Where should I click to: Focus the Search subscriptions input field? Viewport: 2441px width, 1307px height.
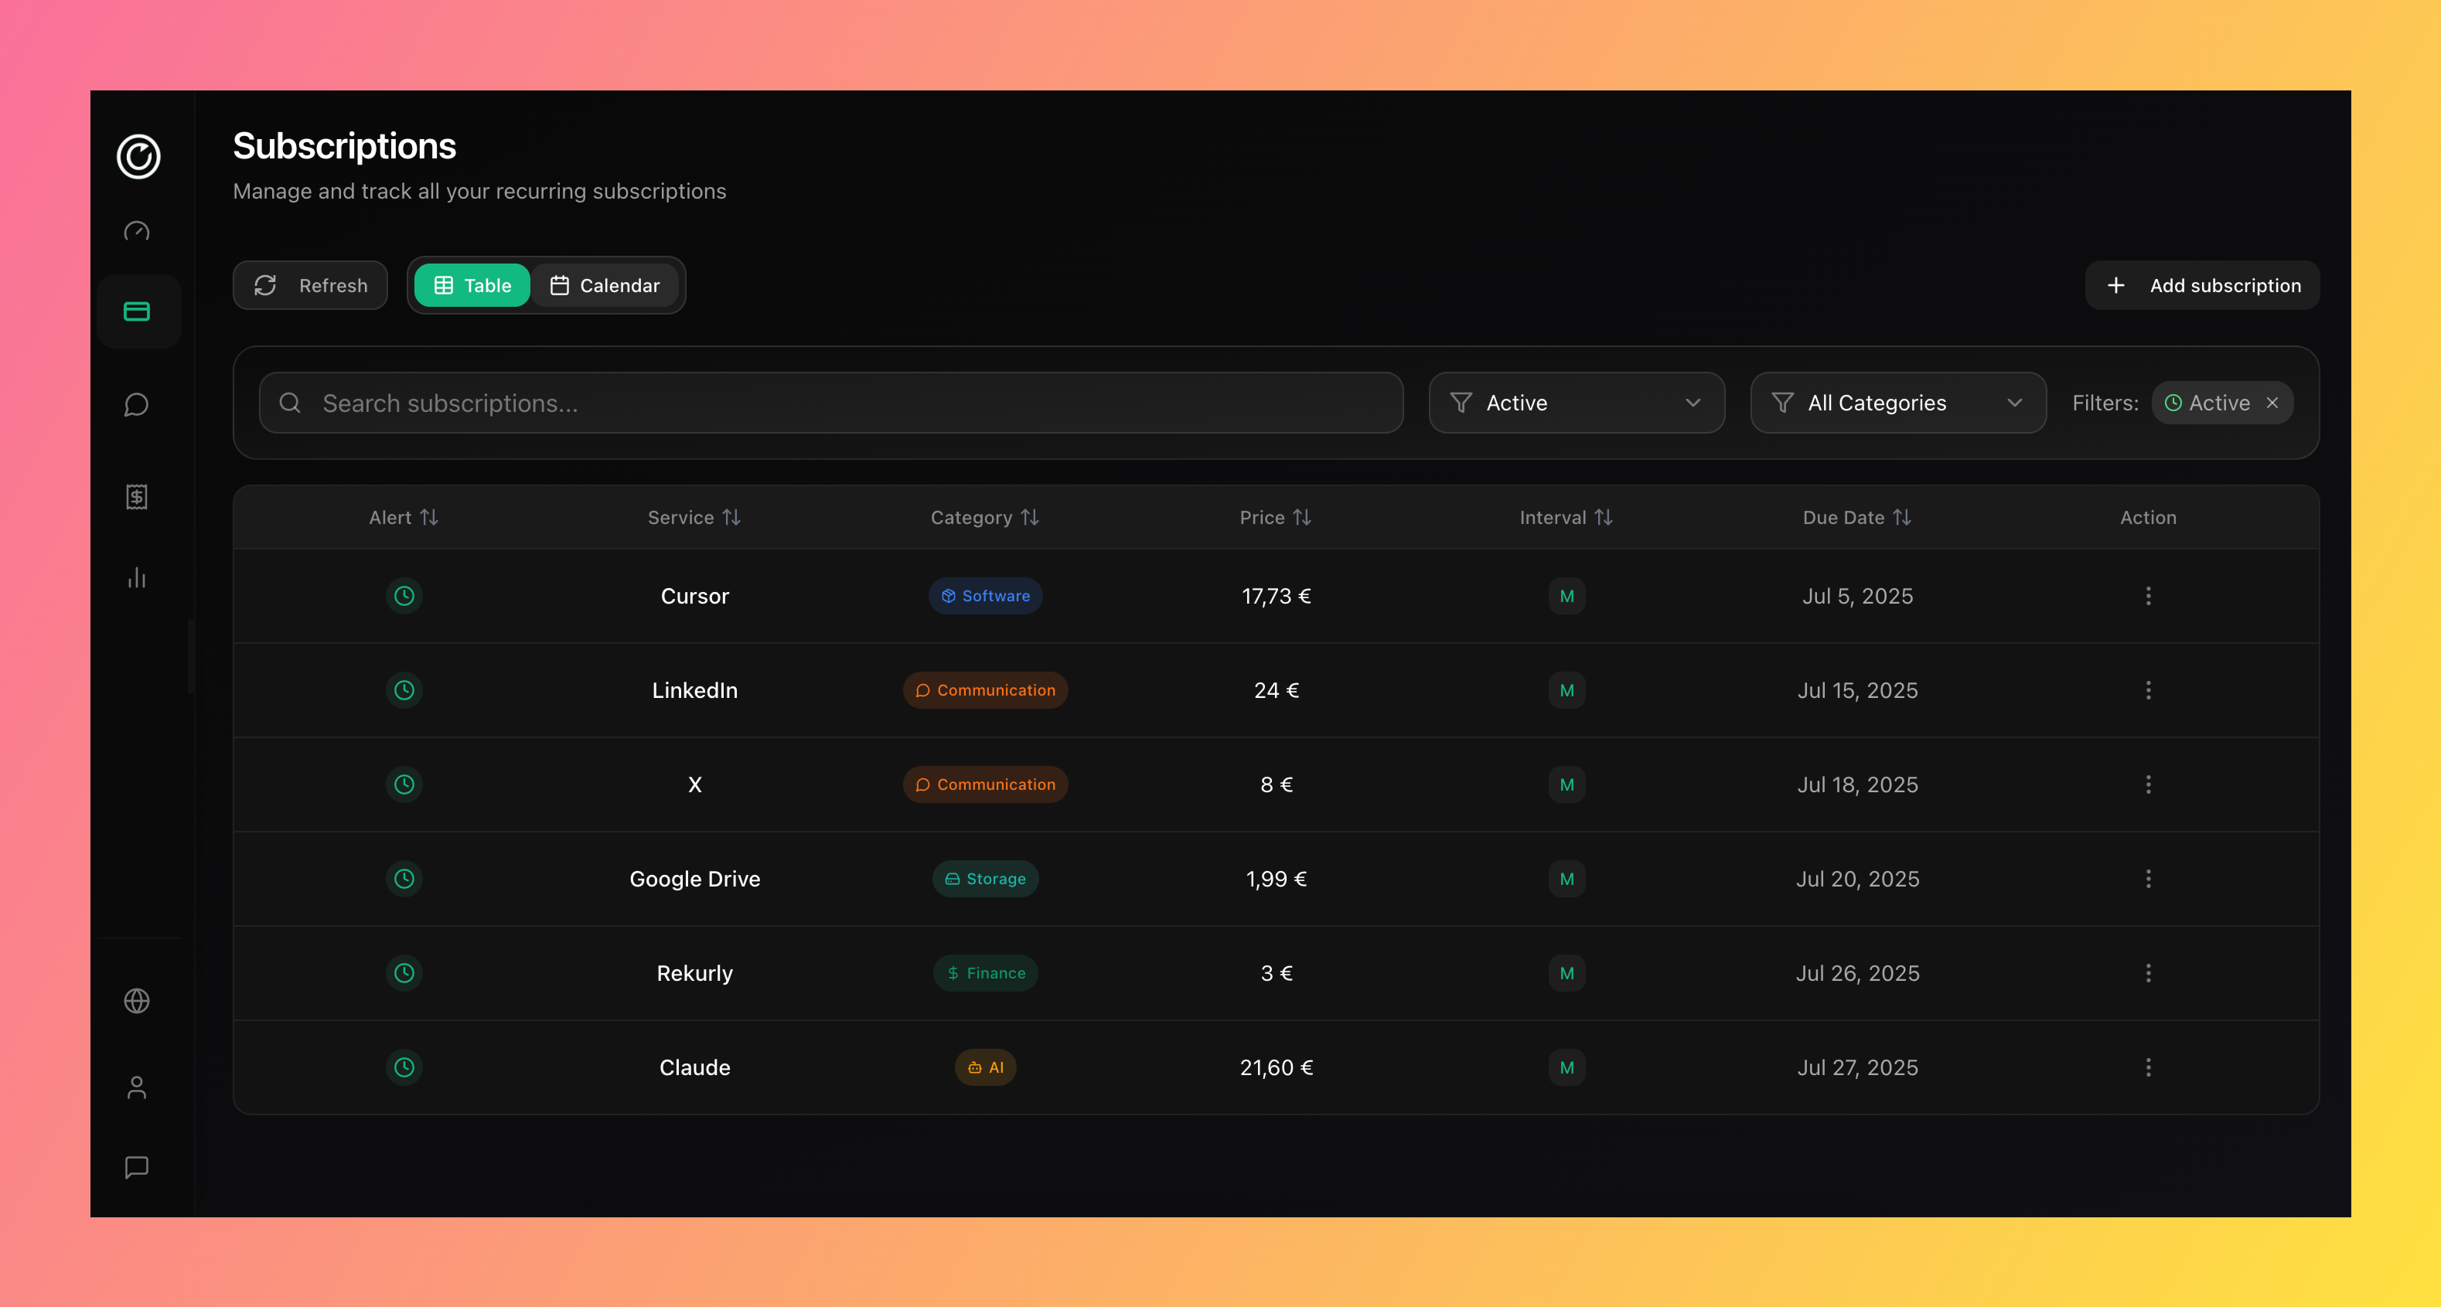coord(831,403)
